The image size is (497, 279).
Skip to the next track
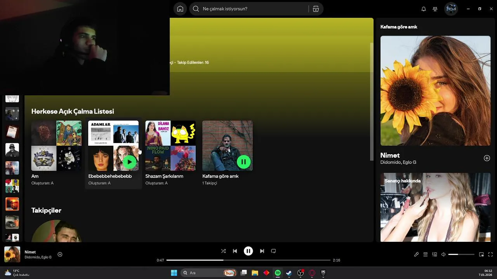pyautogui.click(x=262, y=251)
